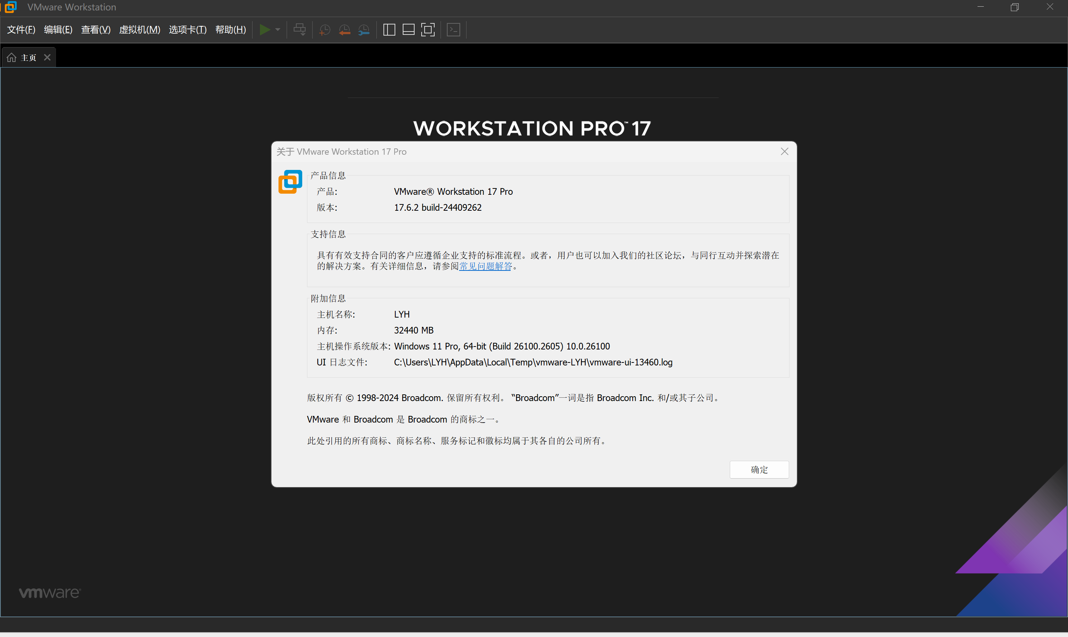The height and width of the screenshot is (637, 1068).
Task: Click the 附加信息 group label
Action: pos(328,298)
